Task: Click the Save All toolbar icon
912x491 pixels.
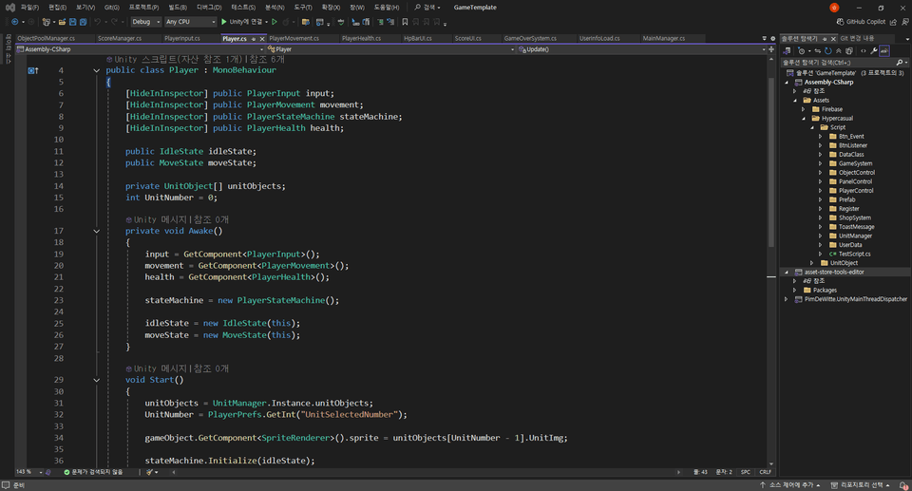Action: pos(84,22)
